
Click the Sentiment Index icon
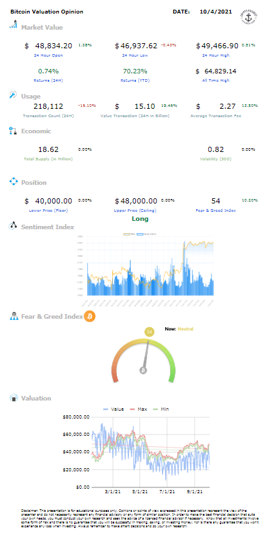click(13, 226)
